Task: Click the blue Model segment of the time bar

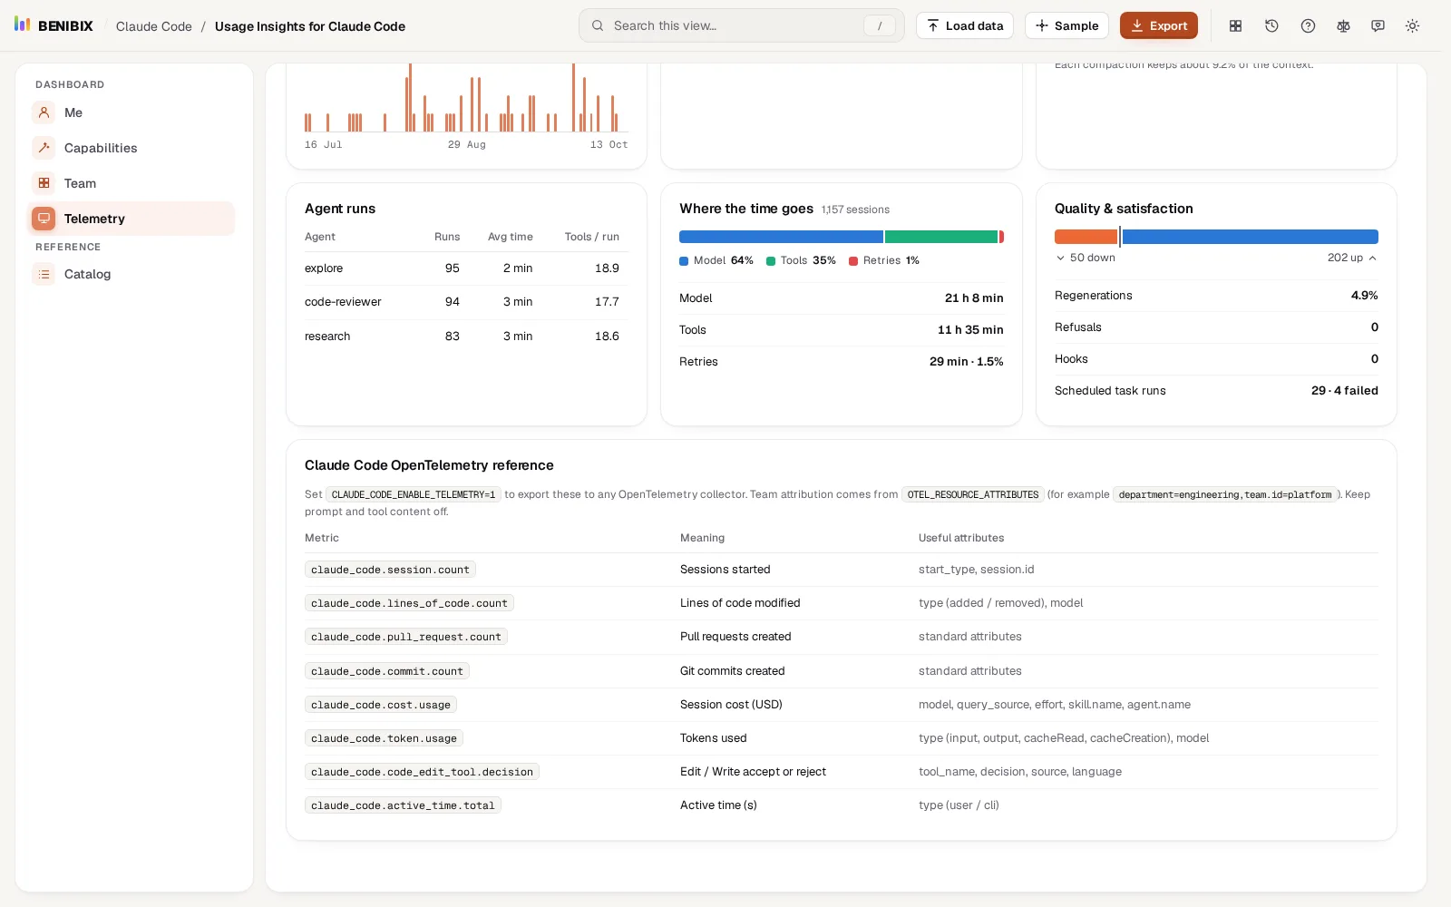Action: (781, 237)
